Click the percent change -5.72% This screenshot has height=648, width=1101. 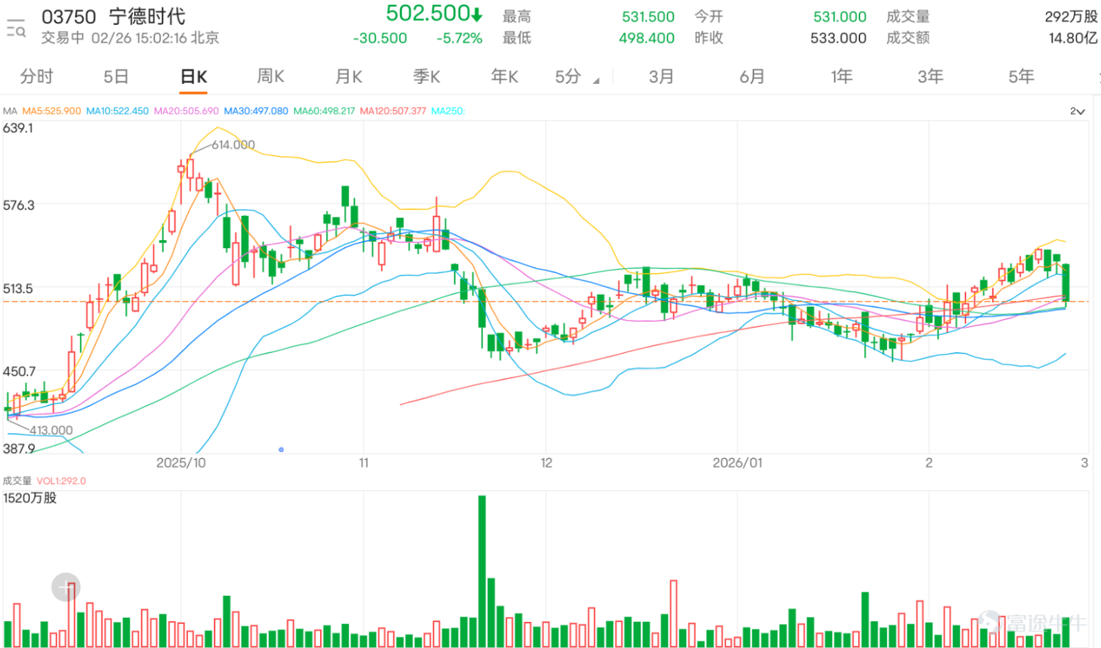click(459, 39)
